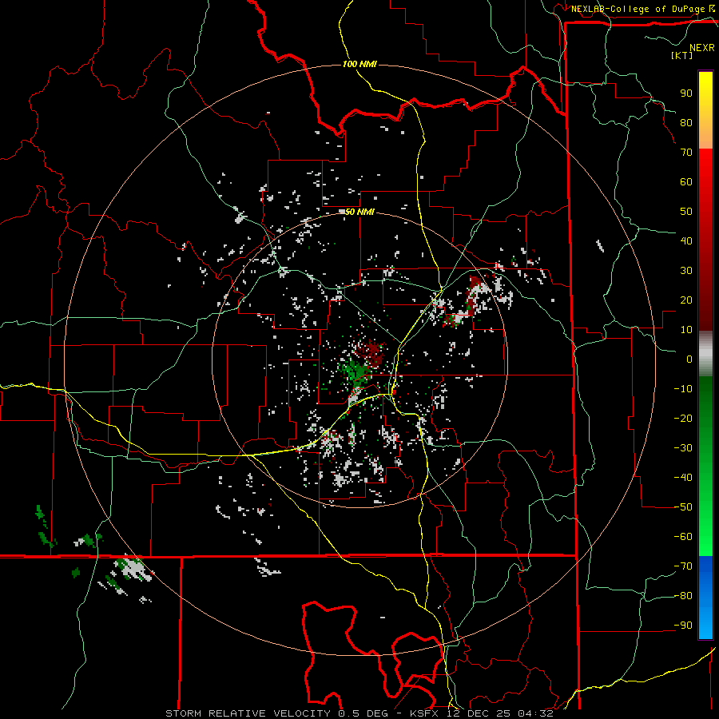Click the 12 DEC 25 date text
Screen dimensions: 719x719
tap(479, 713)
